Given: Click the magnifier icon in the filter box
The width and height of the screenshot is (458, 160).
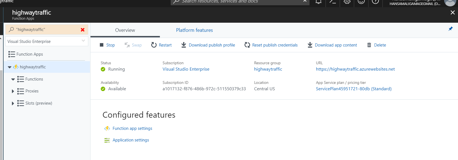Looking at the screenshot, I should 11,29.
